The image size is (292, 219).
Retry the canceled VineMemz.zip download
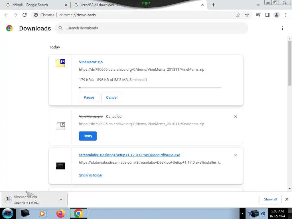pos(88,136)
